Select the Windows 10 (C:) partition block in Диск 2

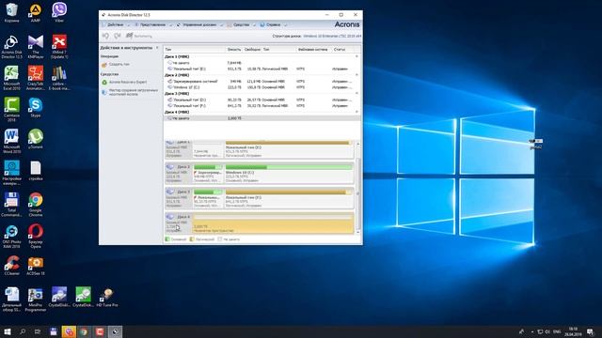tap(289, 174)
